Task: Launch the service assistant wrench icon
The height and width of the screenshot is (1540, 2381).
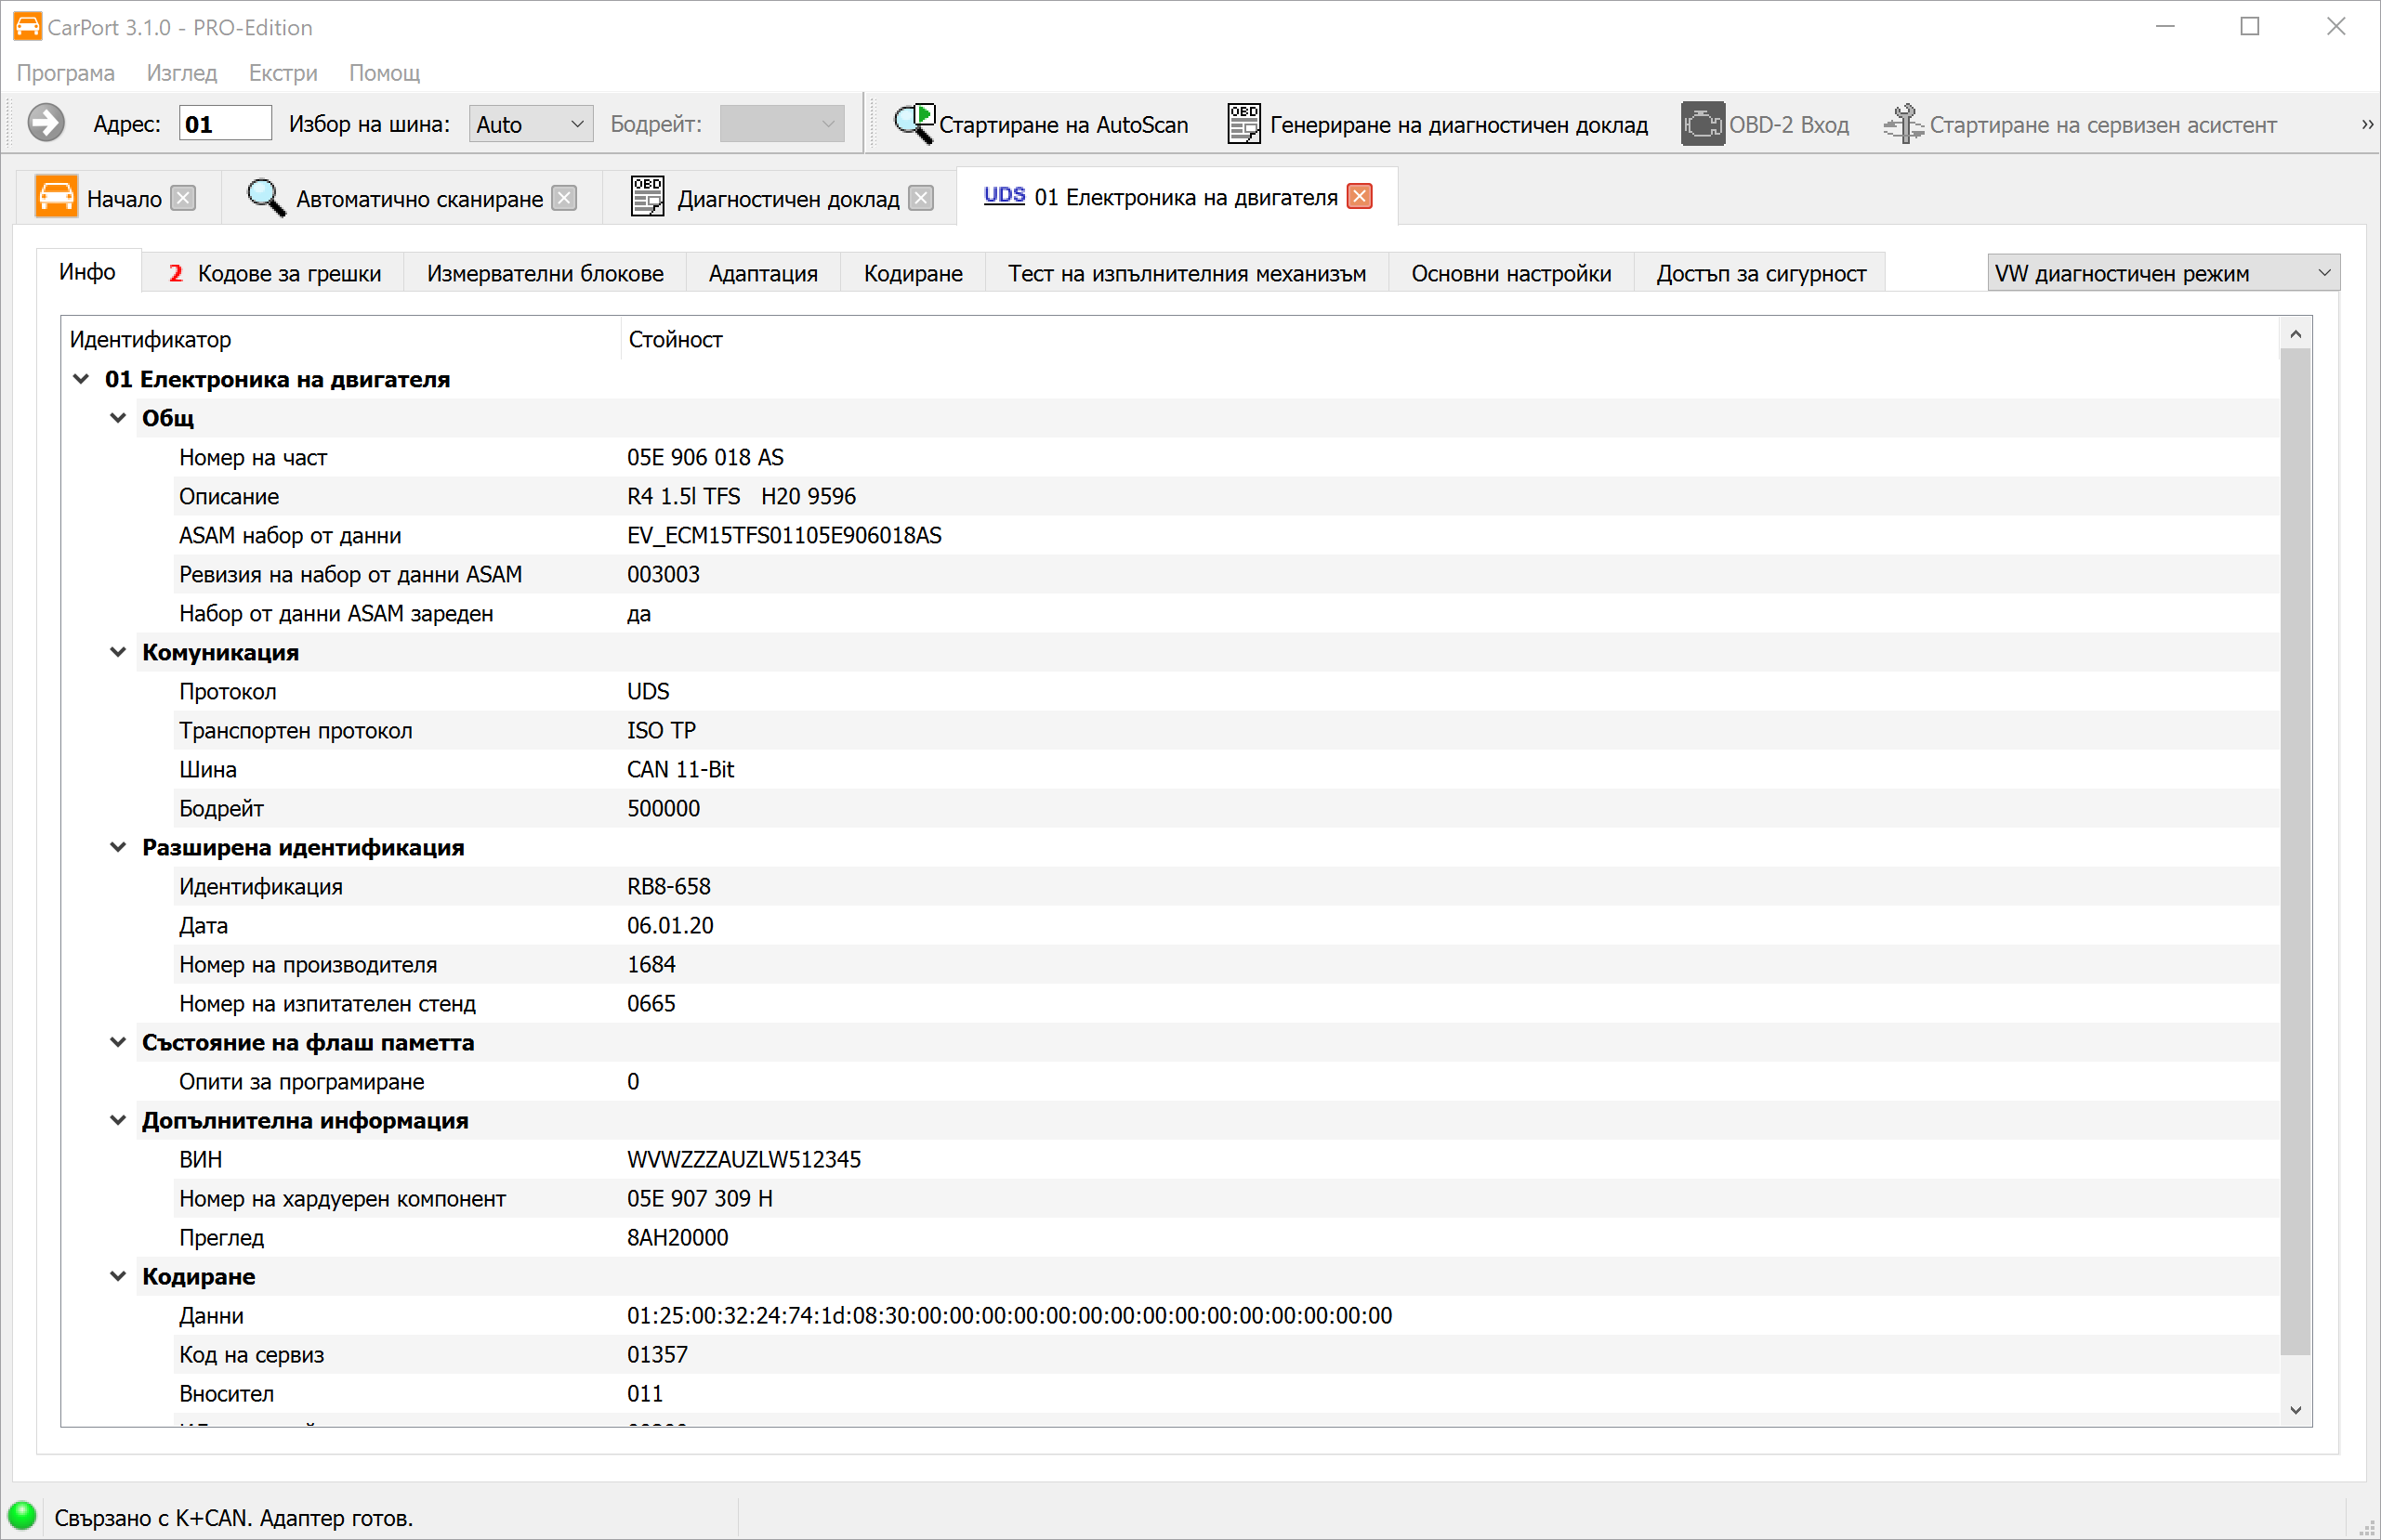Action: click(x=1902, y=124)
